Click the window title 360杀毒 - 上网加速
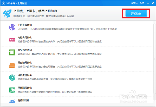Viewport: 156px width, 107px height. (17, 3)
